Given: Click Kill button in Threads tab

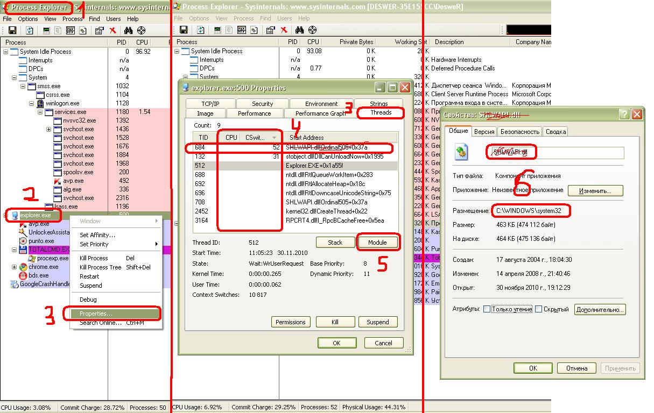Looking at the screenshot, I should [x=335, y=322].
